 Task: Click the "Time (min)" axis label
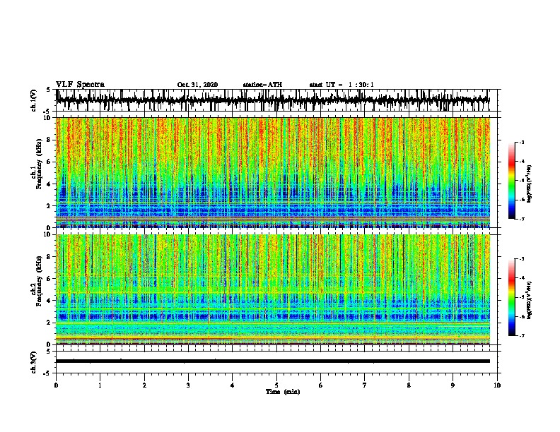pyautogui.click(x=283, y=392)
